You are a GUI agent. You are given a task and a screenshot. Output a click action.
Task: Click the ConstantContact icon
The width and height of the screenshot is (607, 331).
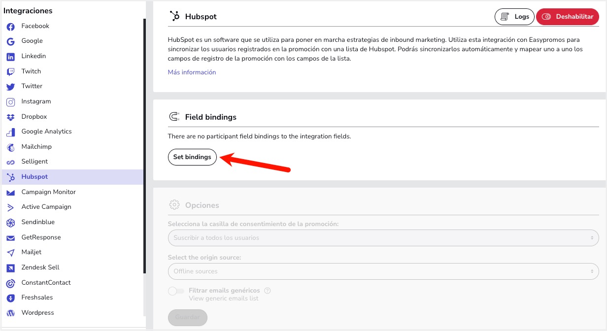coord(10,283)
